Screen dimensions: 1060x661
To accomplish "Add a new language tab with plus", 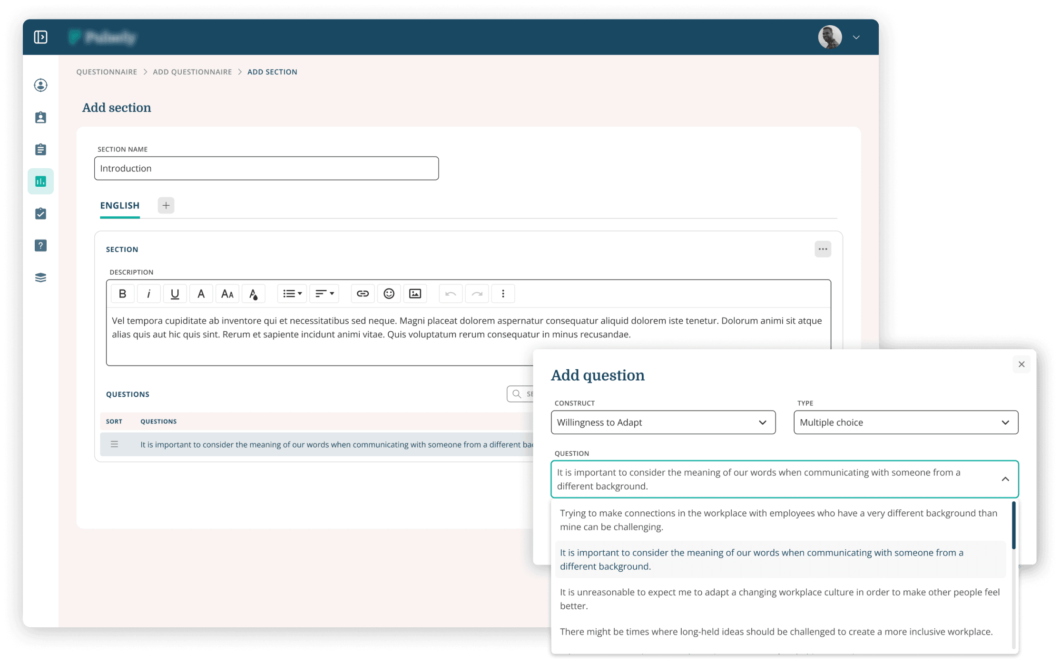I will (x=166, y=205).
